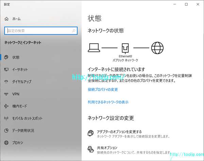Click the adapter options monitor-globe icon
This screenshot has width=204, height=161.
[90, 133]
